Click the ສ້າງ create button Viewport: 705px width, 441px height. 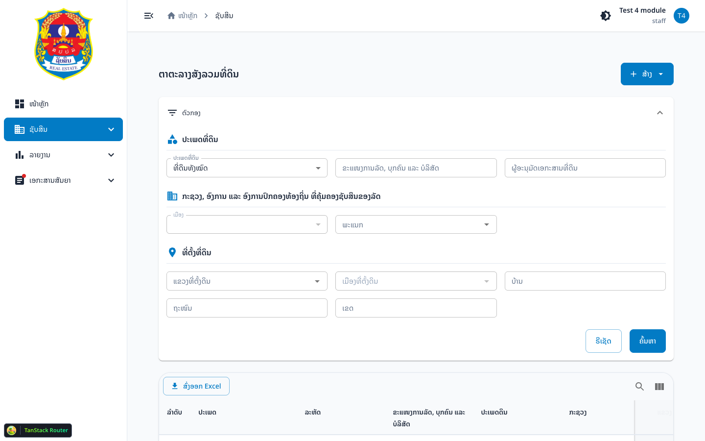click(x=647, y=74)
